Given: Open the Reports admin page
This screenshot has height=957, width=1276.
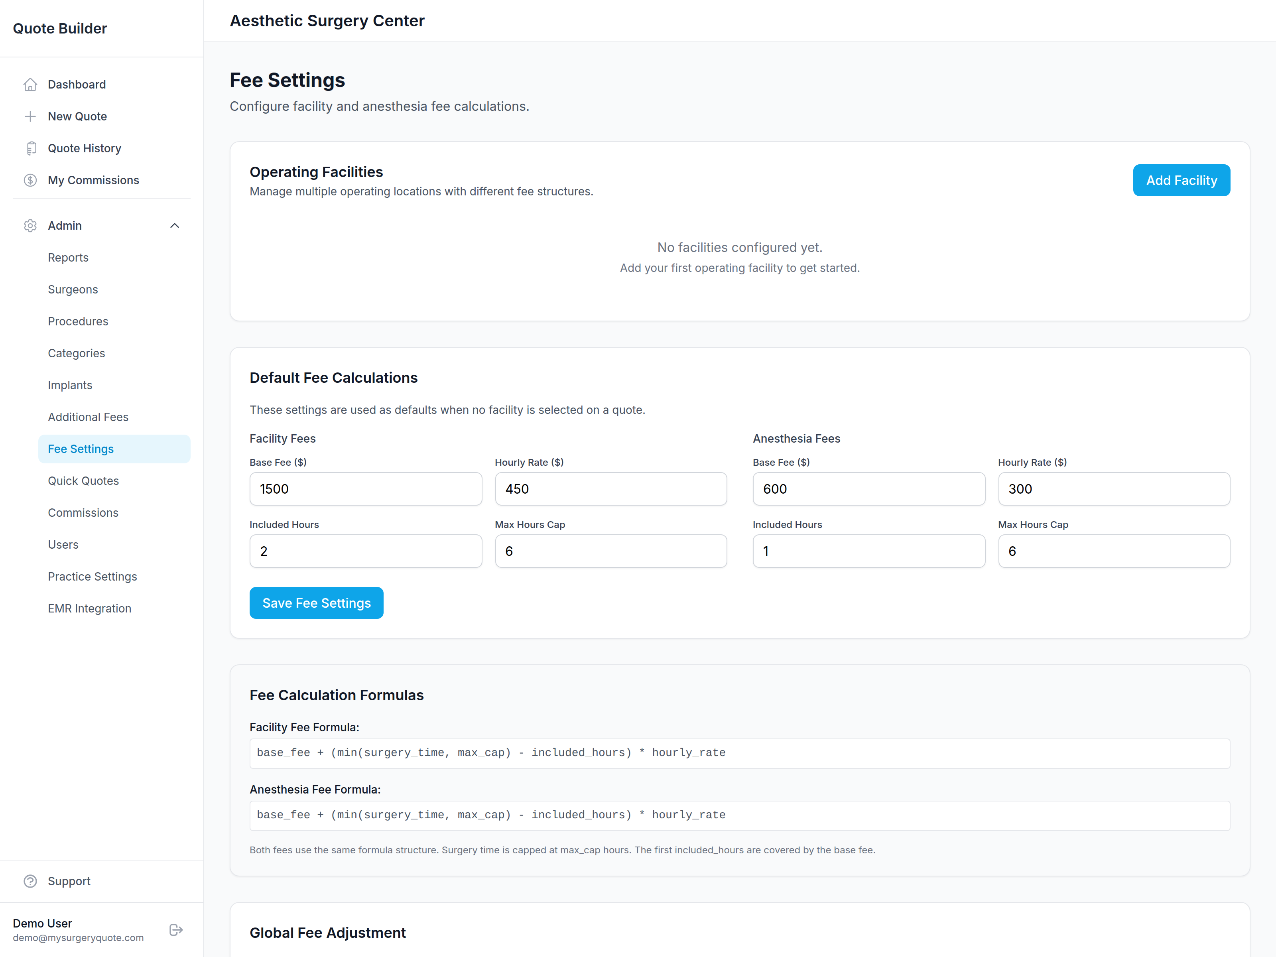Looking at the screenshot, I should click(114, 257).
